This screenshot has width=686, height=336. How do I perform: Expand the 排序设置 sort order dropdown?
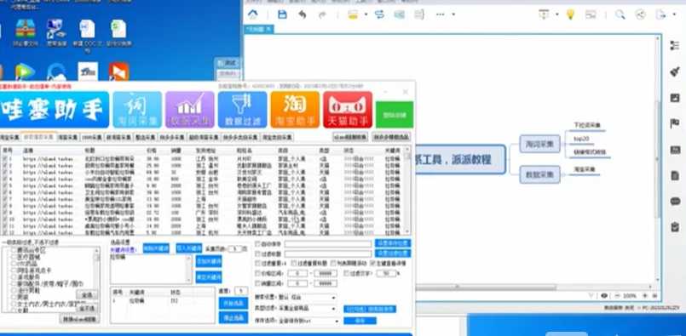(308, 298)
